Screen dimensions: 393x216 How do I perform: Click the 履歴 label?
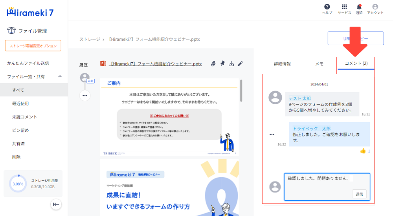83,65
